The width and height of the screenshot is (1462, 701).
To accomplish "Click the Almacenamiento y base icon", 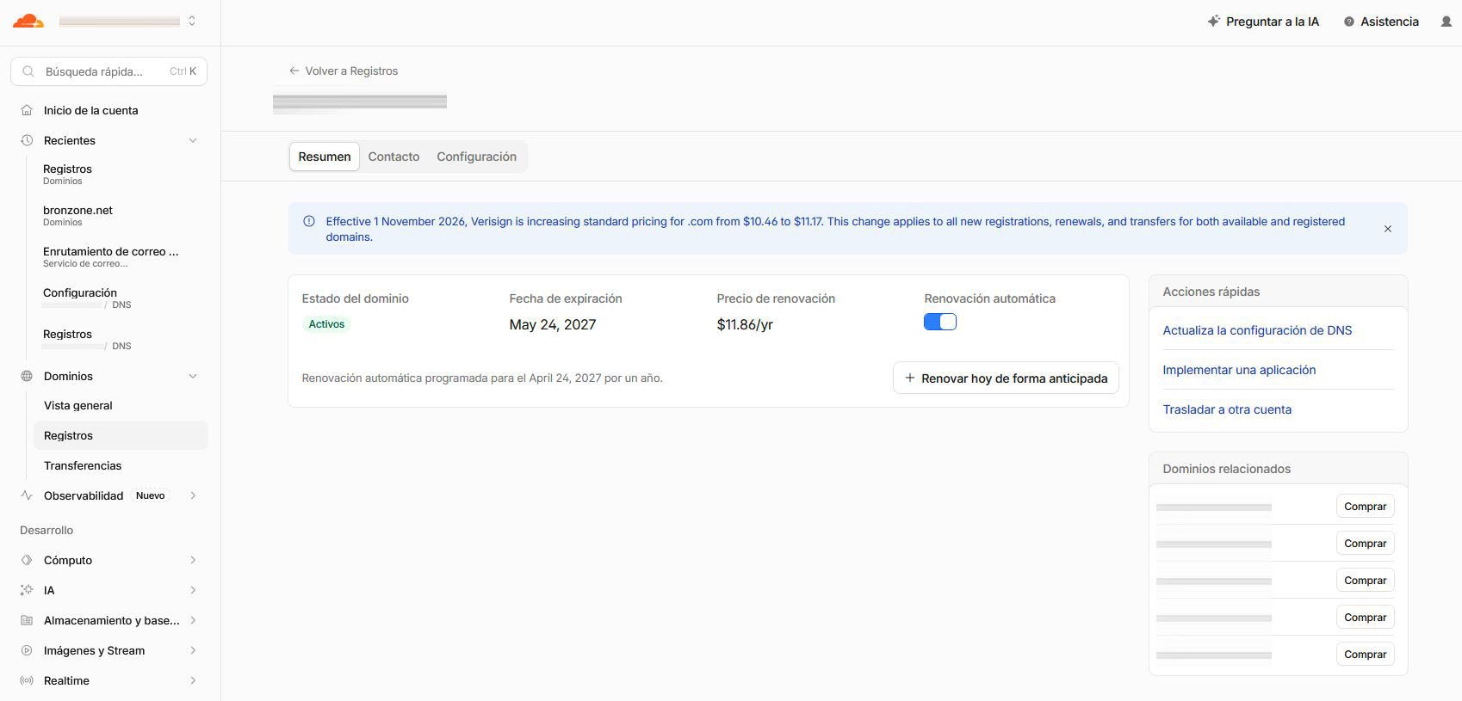I will click(x=27, y=620).
